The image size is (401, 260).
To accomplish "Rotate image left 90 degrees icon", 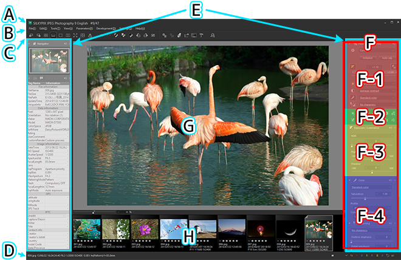I will click(x=139, y=35).
